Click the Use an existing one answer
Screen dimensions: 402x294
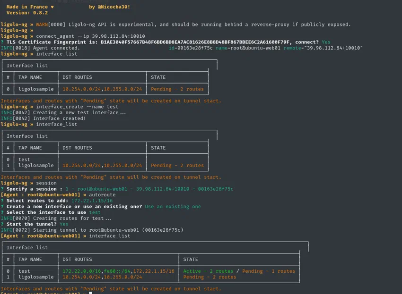pos(173,207)
